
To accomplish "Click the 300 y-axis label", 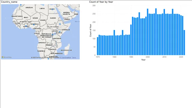I will [x=94, y=5].
